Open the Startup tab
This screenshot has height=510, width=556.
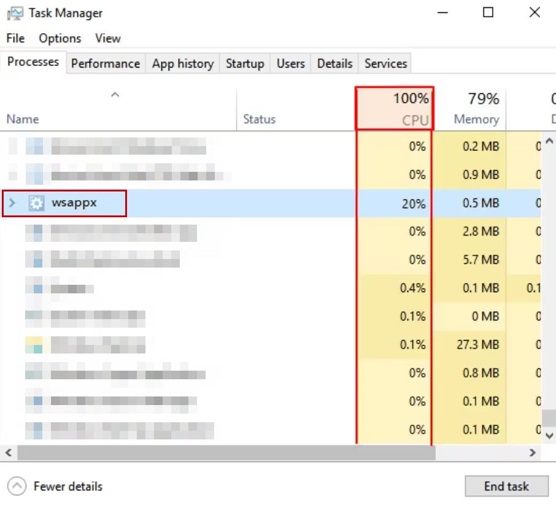pyautogui.click(x=244, y=63)
